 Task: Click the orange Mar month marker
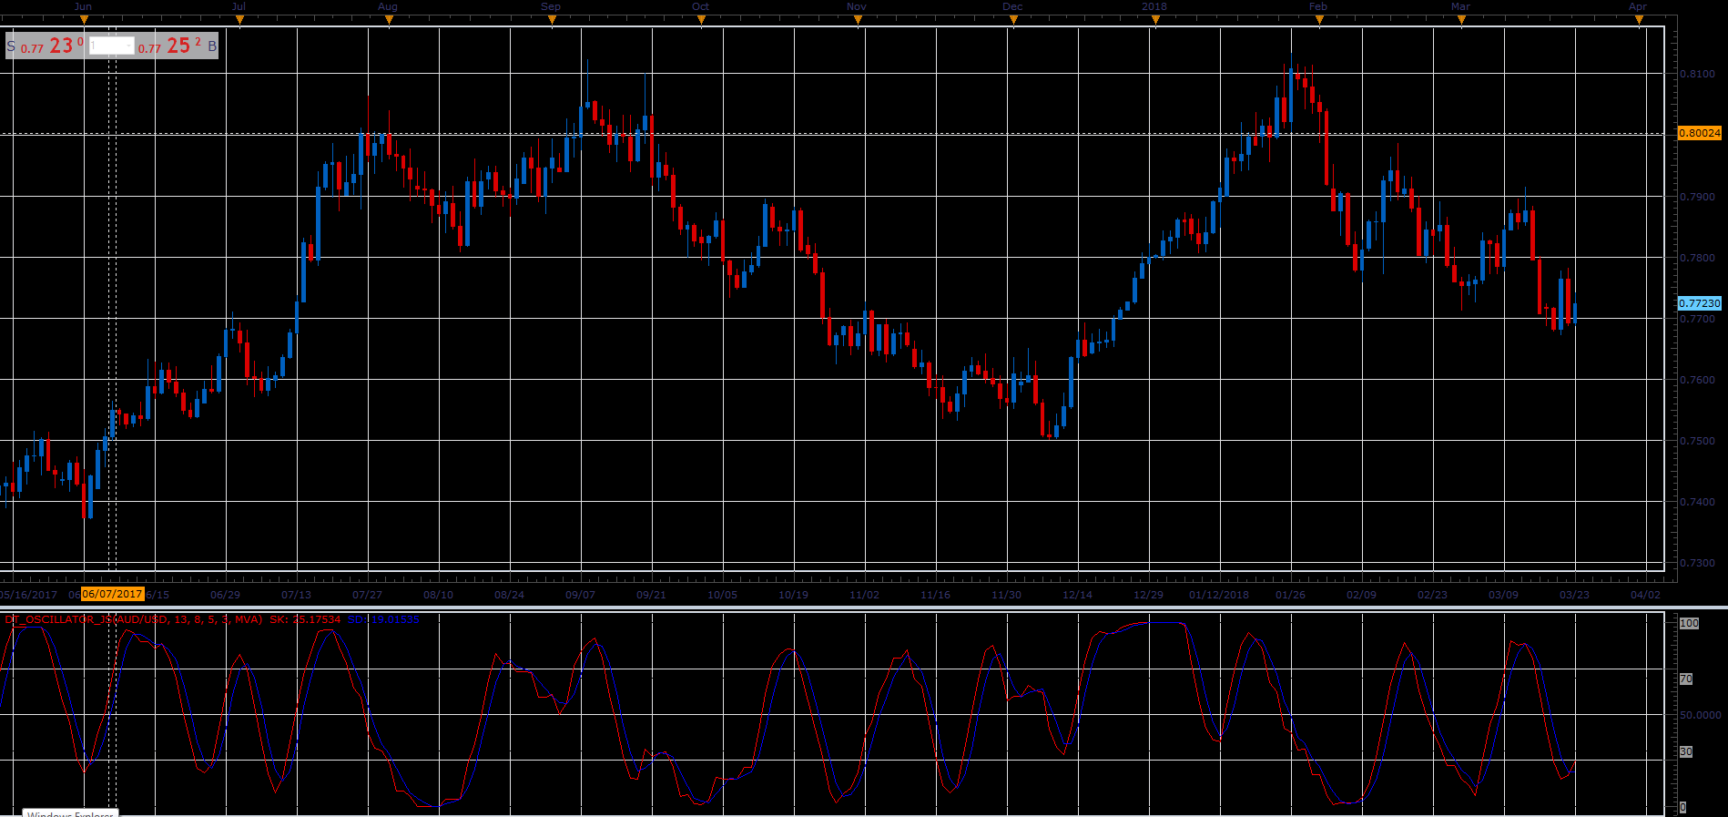[1461, 20]
